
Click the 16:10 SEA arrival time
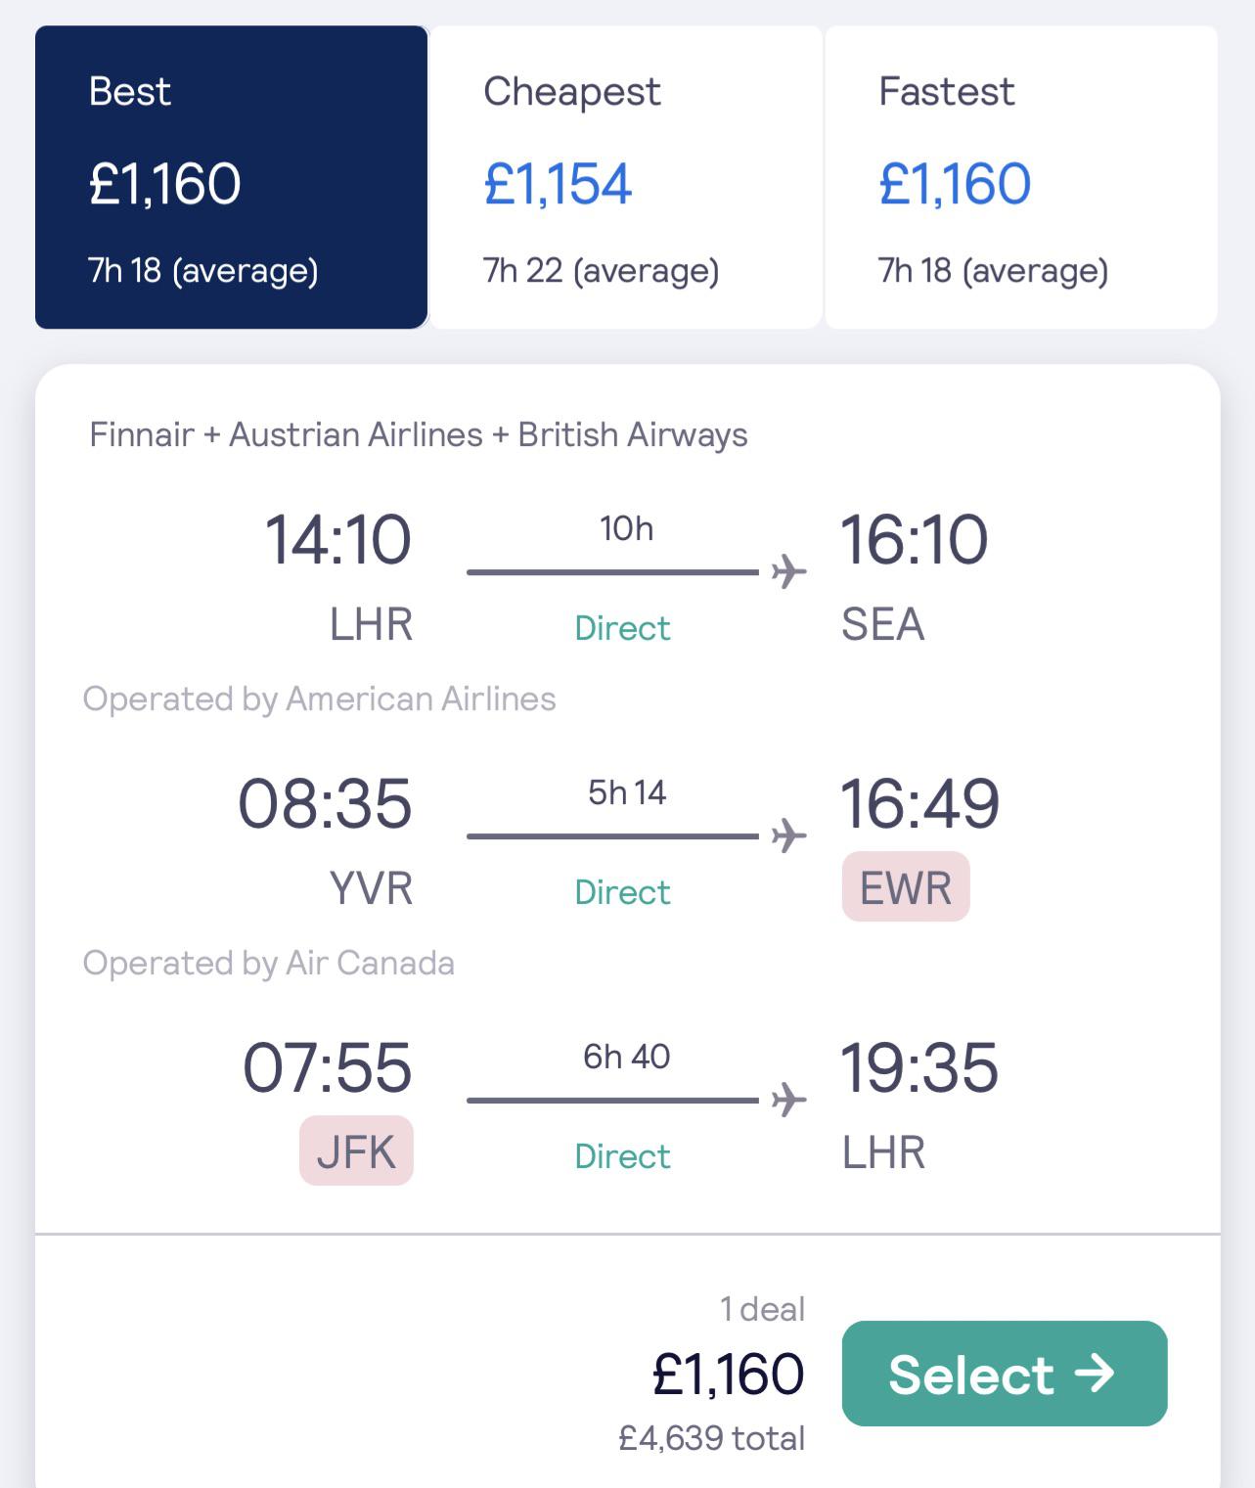(x=914, y=540)
